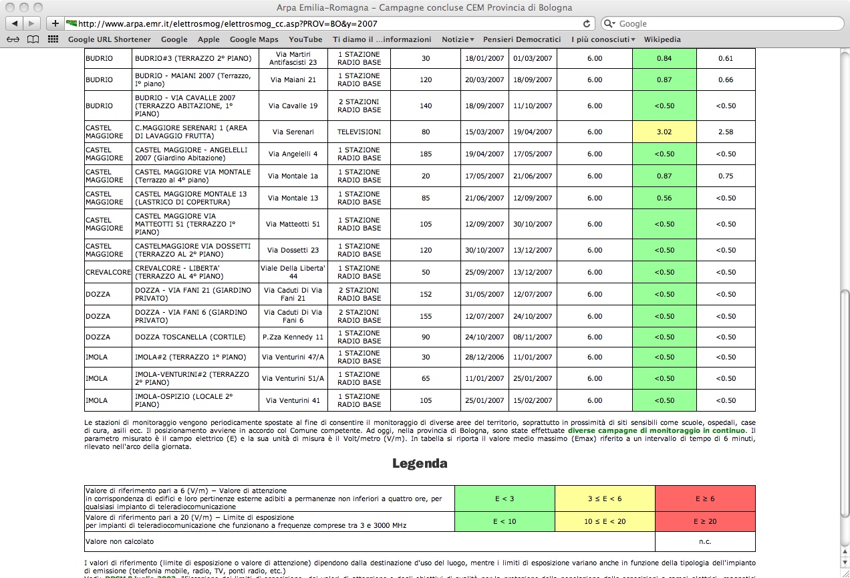Show all bookmarks via the book icon

33,39
